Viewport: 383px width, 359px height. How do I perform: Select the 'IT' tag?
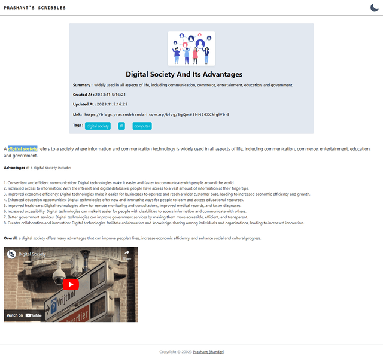click(x=121, y=126)
